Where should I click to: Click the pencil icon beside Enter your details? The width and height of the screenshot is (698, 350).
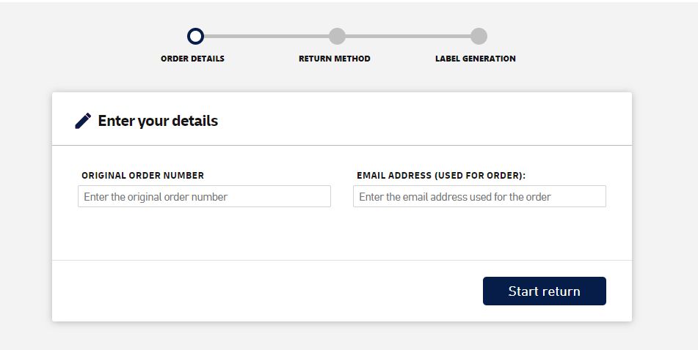pyautogui.click(x=83, y=121)
